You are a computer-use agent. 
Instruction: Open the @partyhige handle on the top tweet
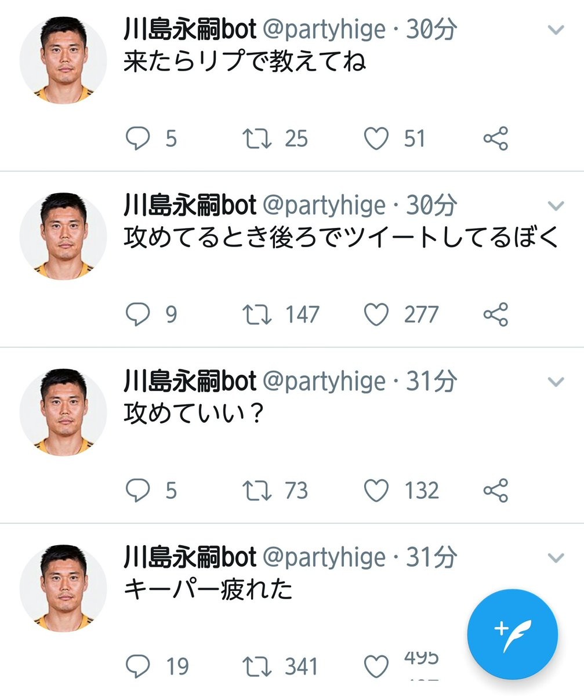(324, 30)
